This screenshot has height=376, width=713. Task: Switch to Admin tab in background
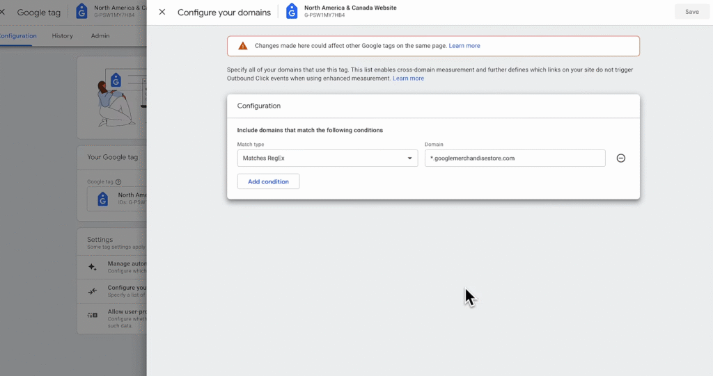coord(100,36)
